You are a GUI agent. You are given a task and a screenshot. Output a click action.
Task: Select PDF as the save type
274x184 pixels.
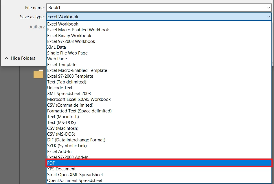tap(159, 163)
